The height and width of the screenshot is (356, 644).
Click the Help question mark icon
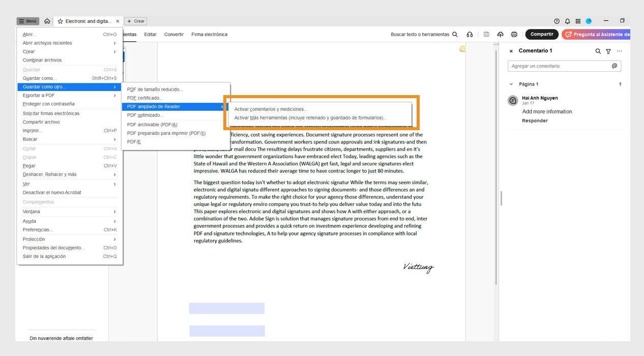(557, 21)
